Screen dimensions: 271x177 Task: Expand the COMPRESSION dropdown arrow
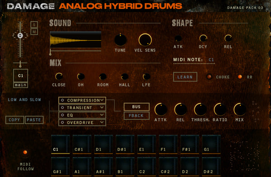[102, 100]
